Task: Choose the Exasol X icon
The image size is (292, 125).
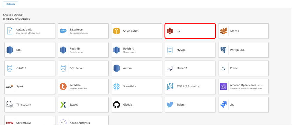Action: [63, 105]
